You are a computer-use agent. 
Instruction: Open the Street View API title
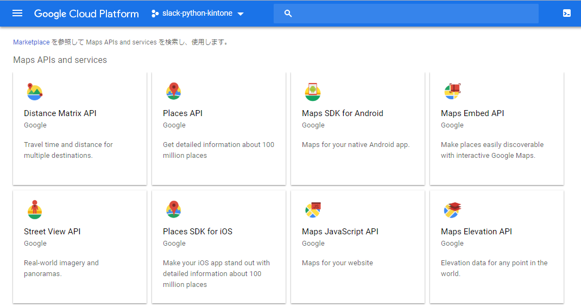[x=52, y=232]
